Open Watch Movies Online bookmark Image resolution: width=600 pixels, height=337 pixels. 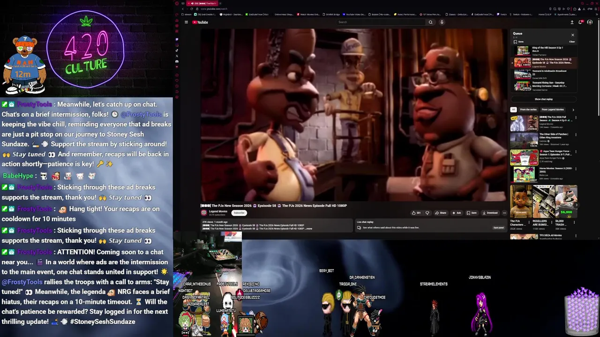coord(308,15)
